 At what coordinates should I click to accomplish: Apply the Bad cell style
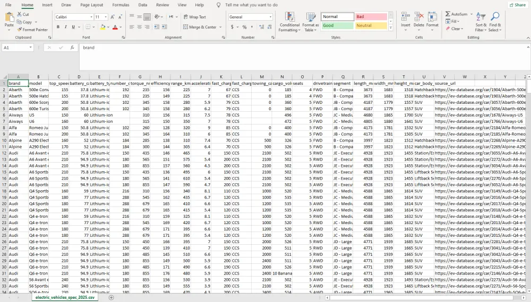tap(371, 16)
